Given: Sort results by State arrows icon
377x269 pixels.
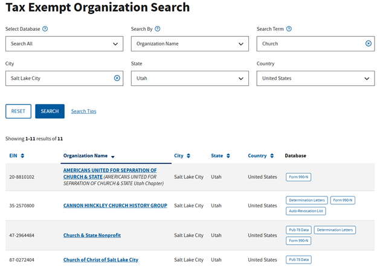Looking at the screenshot, I should click(228, 156).
